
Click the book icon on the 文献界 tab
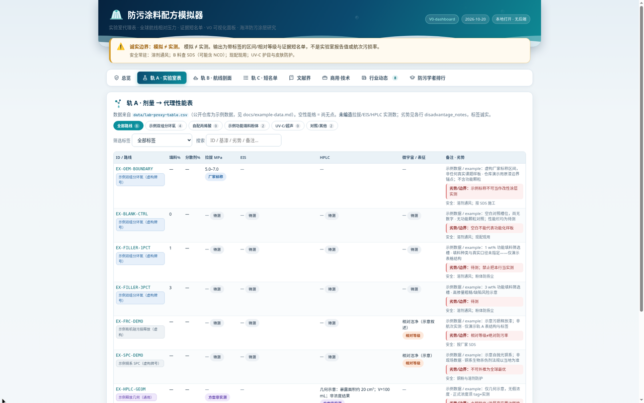(x=291, y=78)
